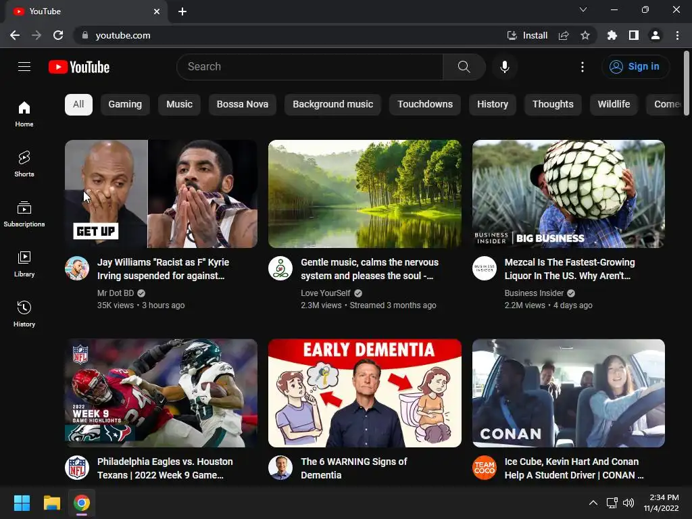The height and width of the screenshot is (519, 692).
Task: Open the YouTube hamburger guide menu
Action: [x=24, y=67]
